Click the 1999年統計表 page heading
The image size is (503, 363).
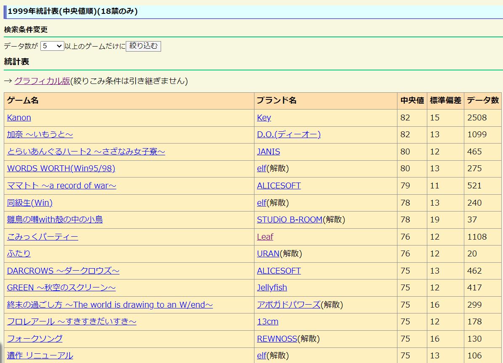pyautogui.click(x=72, y=11)
